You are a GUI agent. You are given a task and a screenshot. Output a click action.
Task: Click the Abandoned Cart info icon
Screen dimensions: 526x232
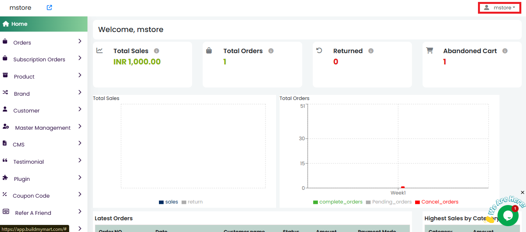[505, 51]
